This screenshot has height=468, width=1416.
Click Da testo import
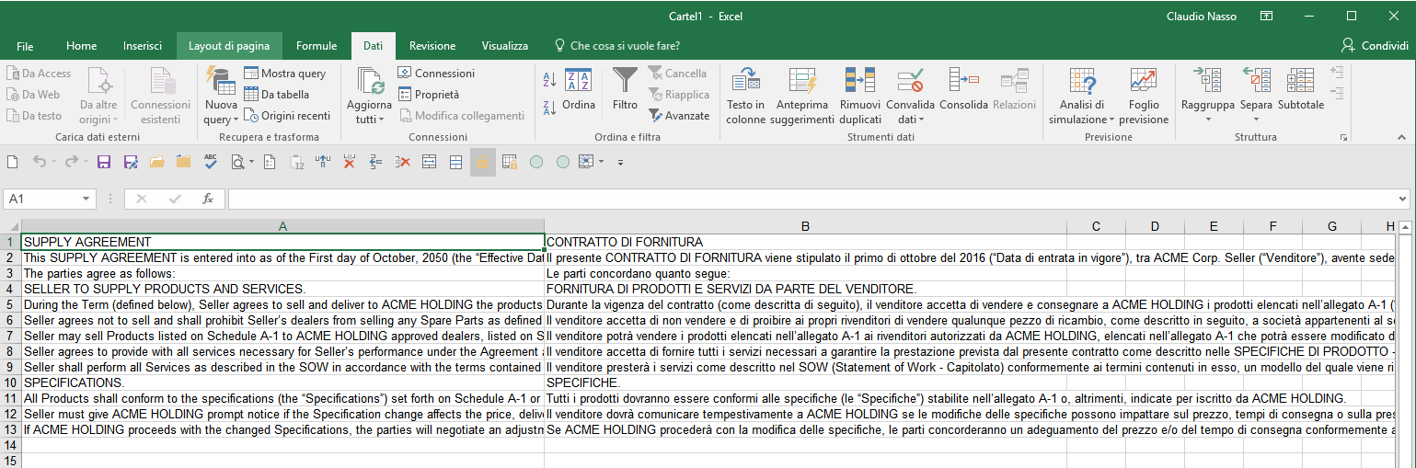pos(34,116)
